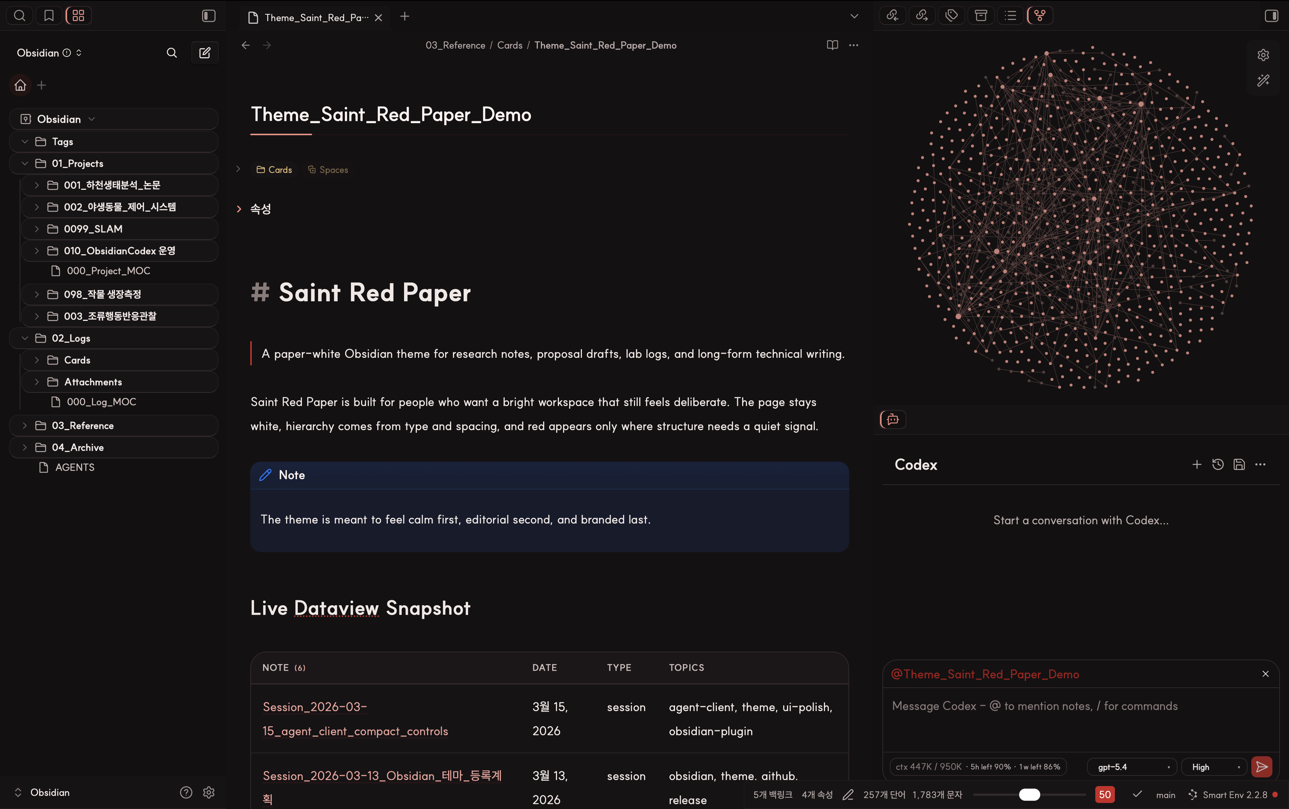The image size is (1289, 809).
Task: Toggle editing mode pencil in status bar
Action: (848, 795)
